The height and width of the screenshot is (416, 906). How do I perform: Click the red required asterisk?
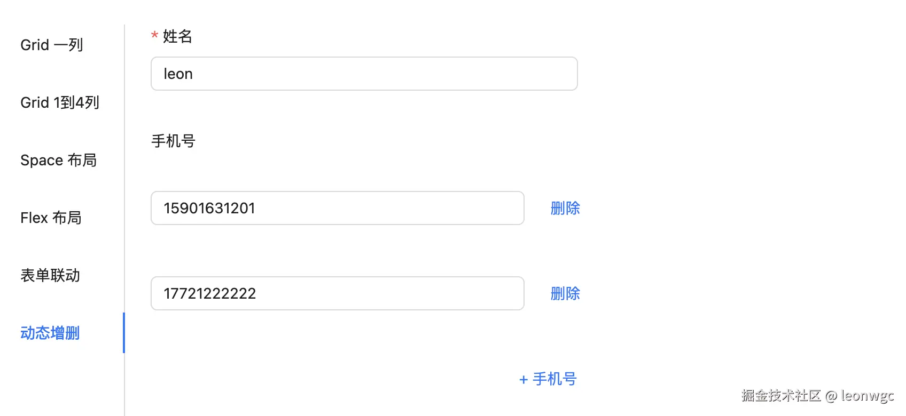pos(154,36)
